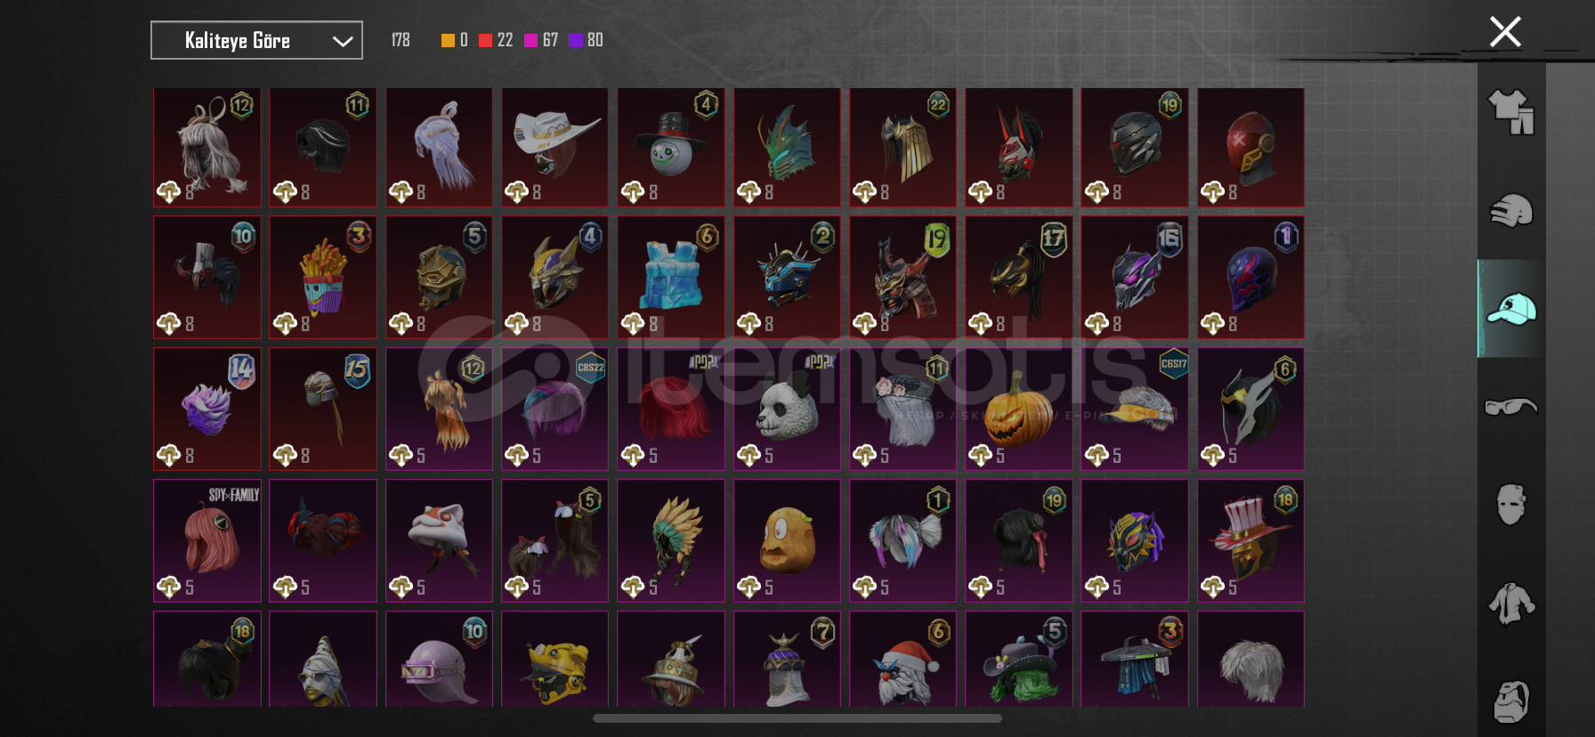The height and width of the screenshot is (737, 1595).
Task: Click the dropdown chevron arrow
Action: coord(343,41)
